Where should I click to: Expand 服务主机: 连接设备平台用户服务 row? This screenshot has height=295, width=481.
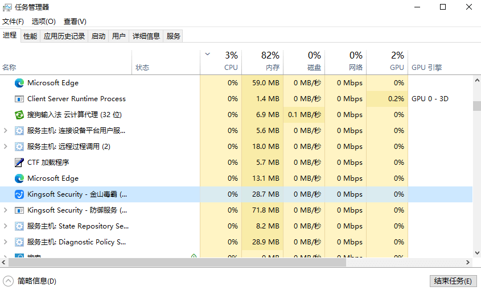(6, 131)
